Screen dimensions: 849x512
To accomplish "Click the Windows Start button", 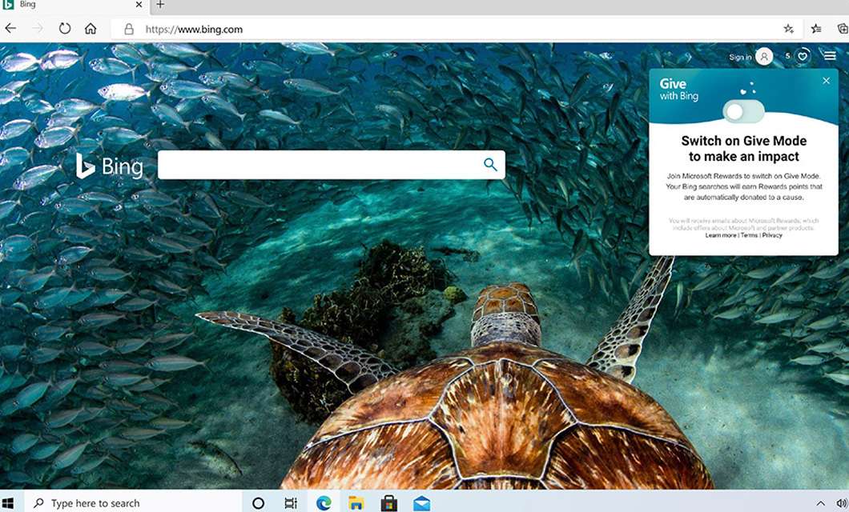I will 8,503.
